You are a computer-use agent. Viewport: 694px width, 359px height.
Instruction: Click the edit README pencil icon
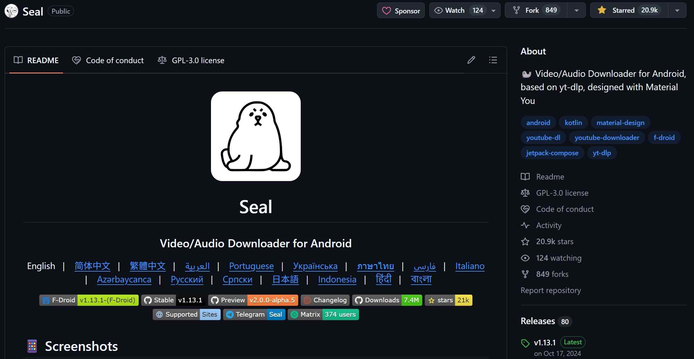tap(471, 60)
